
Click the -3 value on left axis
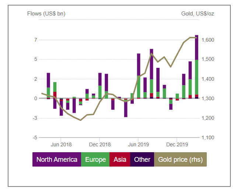(35, 118)
